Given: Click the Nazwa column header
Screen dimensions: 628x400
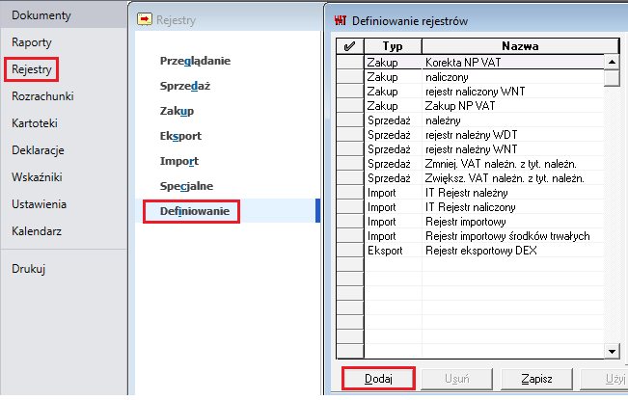Looking at the screenshot, I should tap(520, 46).
